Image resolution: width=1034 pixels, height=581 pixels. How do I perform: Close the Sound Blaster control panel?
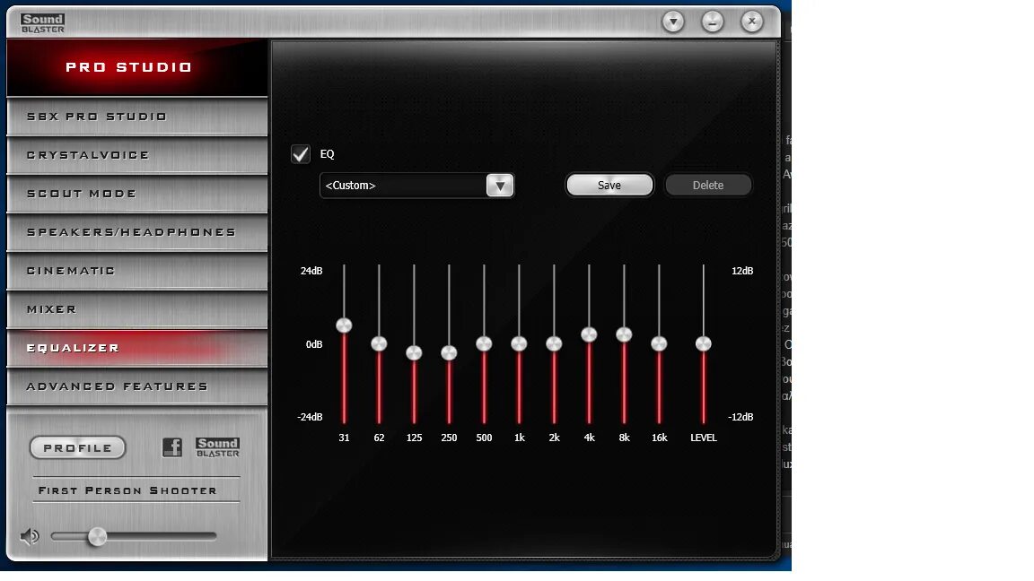[x=752, y=22]
